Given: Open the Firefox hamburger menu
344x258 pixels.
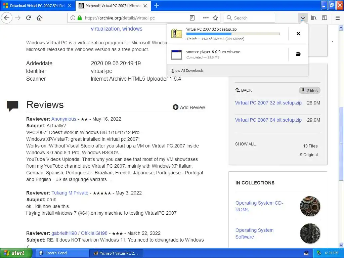Looking at the screenshot, I should pos(338,18).
